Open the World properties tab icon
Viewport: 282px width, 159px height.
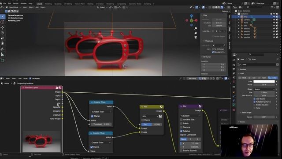coord(234,82)
